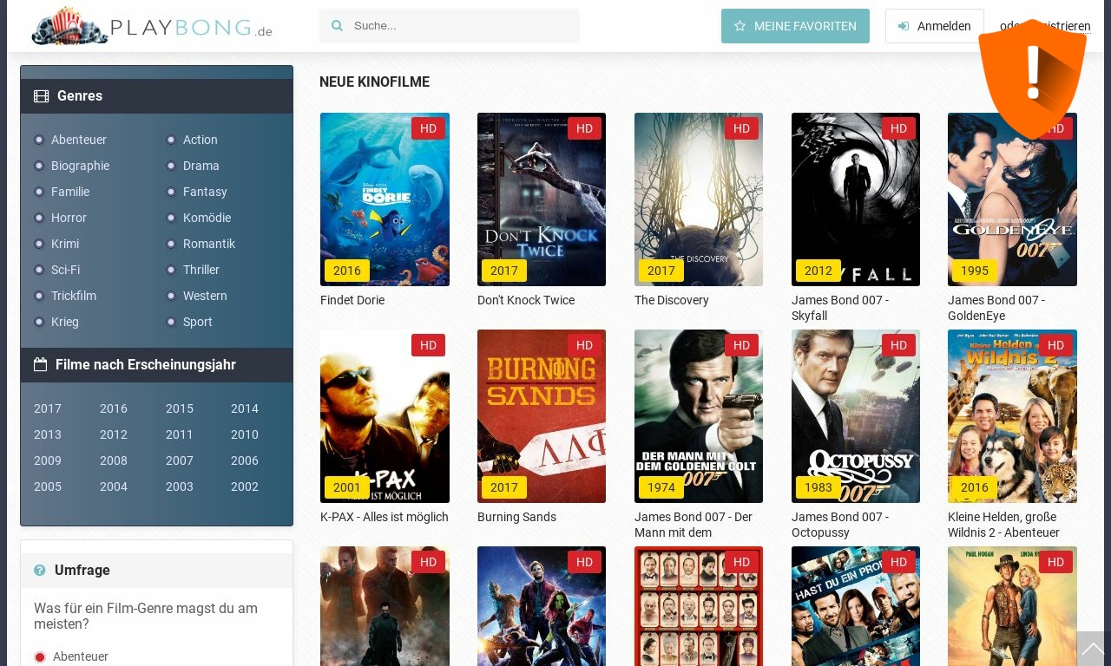Open the Der Mann mit dem goldenen Colt poster

click(699, 416)
